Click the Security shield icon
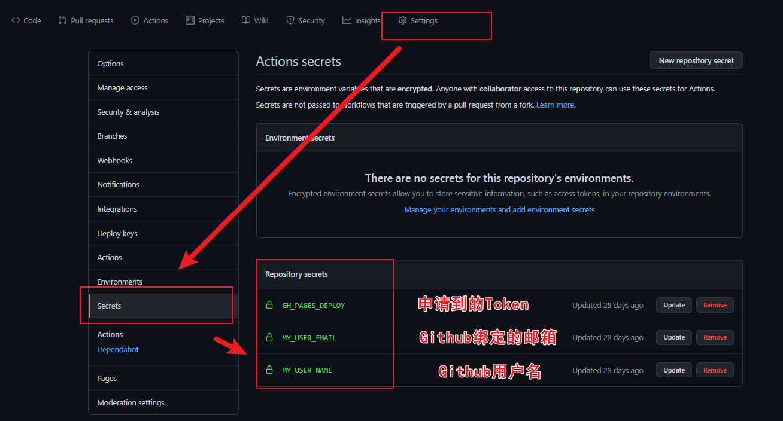This screenshot has height=421, width=783. coord(290,20)
